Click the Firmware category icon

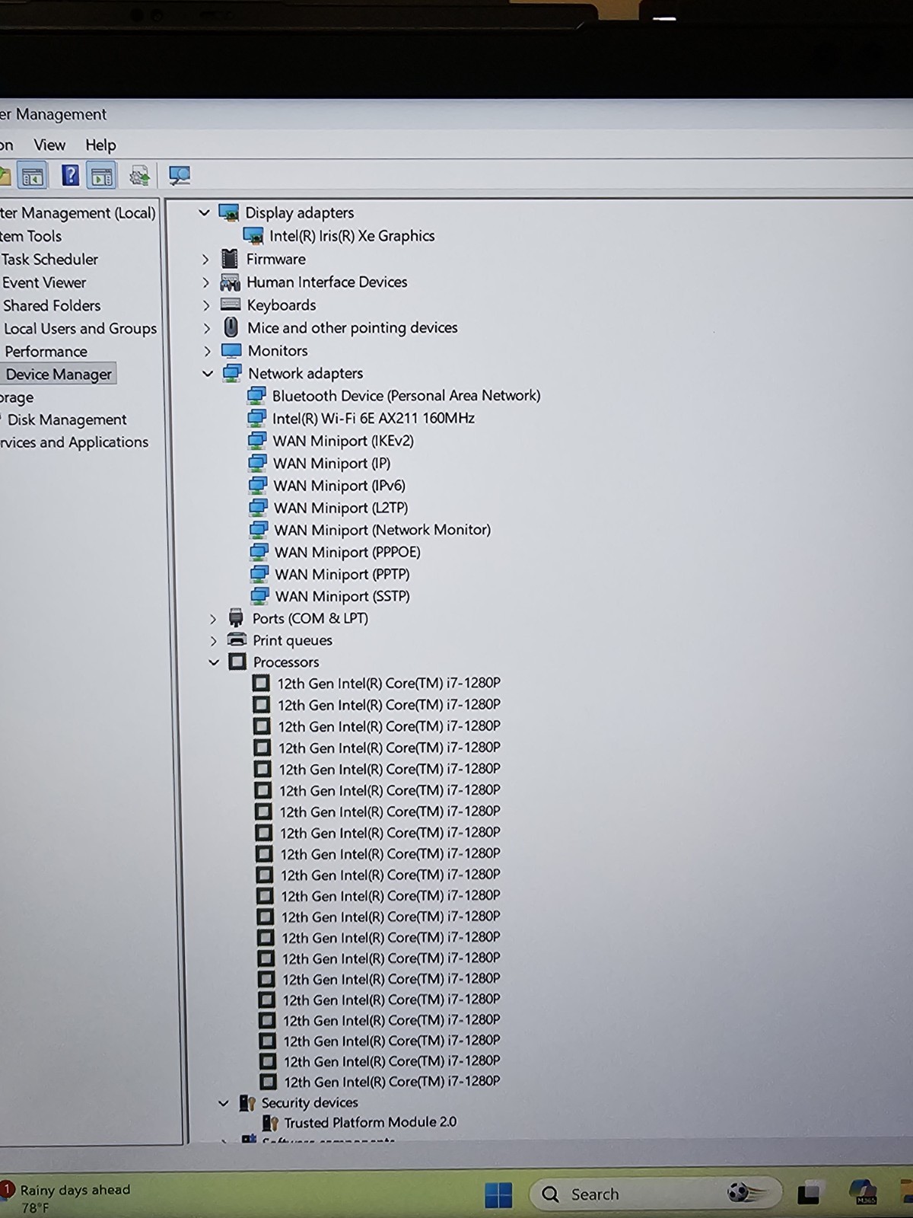[230, 259]
